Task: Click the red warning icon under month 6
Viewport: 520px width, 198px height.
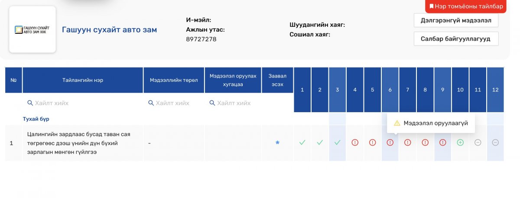Action: coord(390,143)
